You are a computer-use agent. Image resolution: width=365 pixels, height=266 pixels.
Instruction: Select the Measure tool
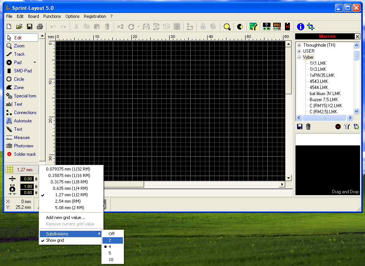[22, 138]
